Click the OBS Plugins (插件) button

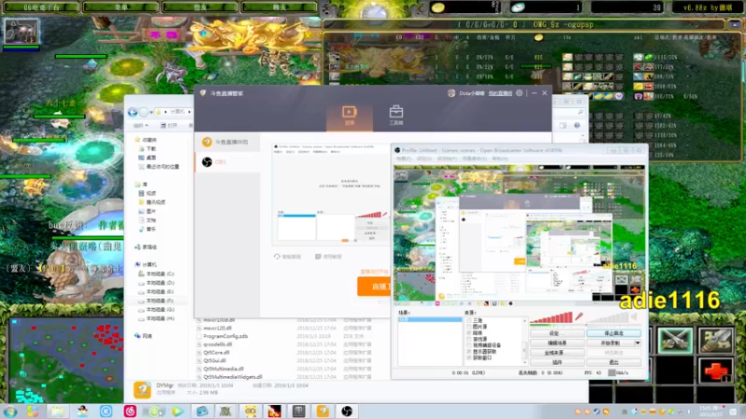[x=557, y=362]
